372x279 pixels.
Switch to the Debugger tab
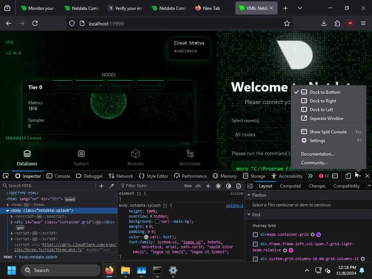point(89,176)
